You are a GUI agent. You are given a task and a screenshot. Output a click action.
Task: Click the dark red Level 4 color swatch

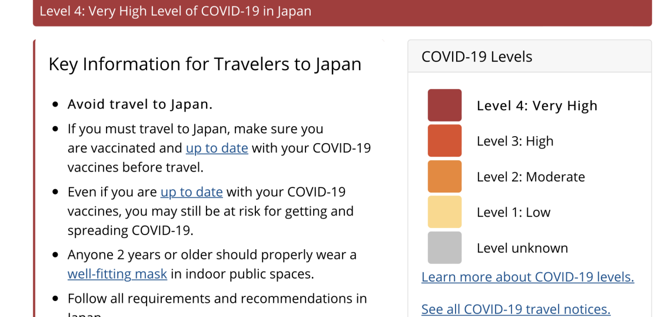[x=444, y=105]
